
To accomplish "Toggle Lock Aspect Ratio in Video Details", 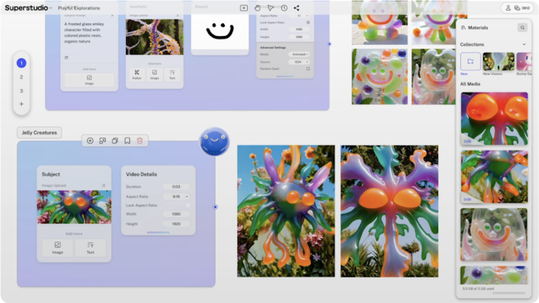I will [x=188, y=205].
